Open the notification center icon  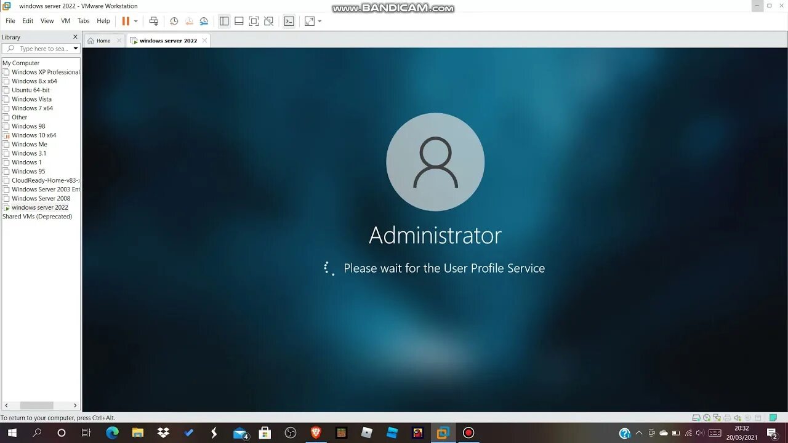pos(773,433)
